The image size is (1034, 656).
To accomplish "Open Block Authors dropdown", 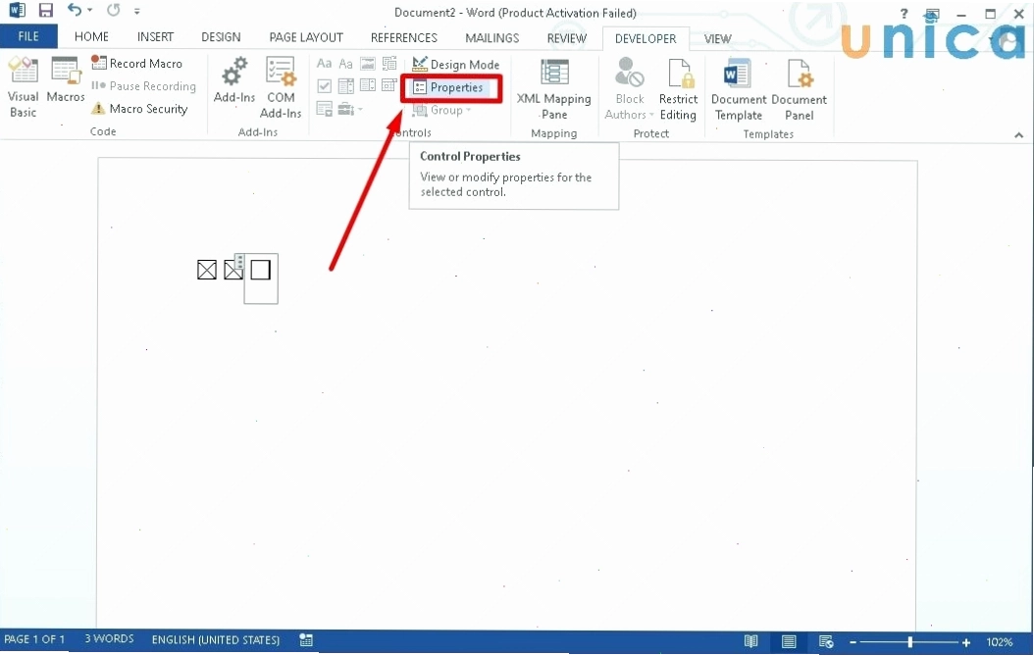I will (x=651, y=115).
